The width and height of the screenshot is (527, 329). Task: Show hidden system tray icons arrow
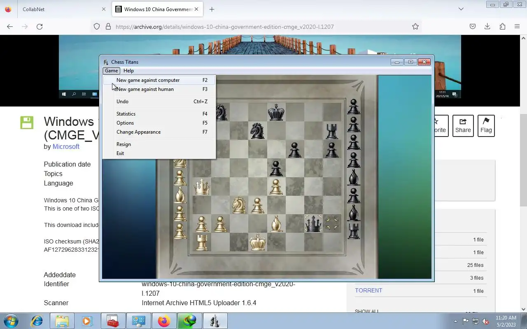click(455, 321)
